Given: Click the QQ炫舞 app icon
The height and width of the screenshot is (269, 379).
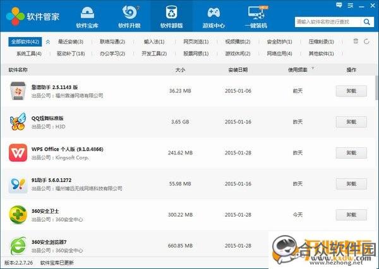Looking at the screenshot, I should click(18, 122).
